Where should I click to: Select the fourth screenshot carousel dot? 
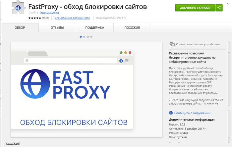pyautogui.click(x=91, y=37)
